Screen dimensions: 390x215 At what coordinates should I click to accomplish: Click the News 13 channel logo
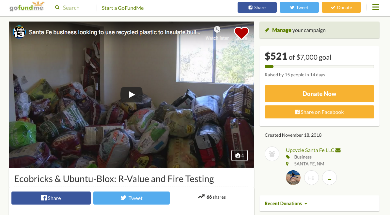(x=19, y=32)
